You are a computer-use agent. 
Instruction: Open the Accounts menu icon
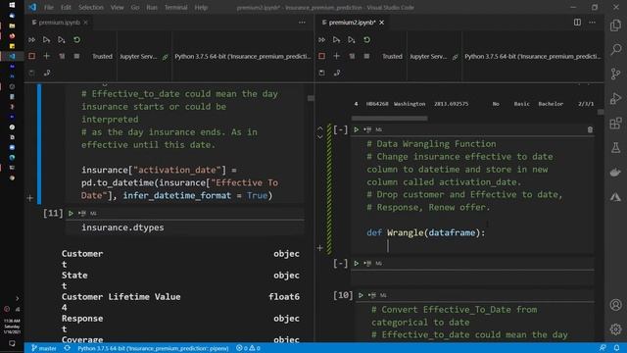tap(616, 305)
